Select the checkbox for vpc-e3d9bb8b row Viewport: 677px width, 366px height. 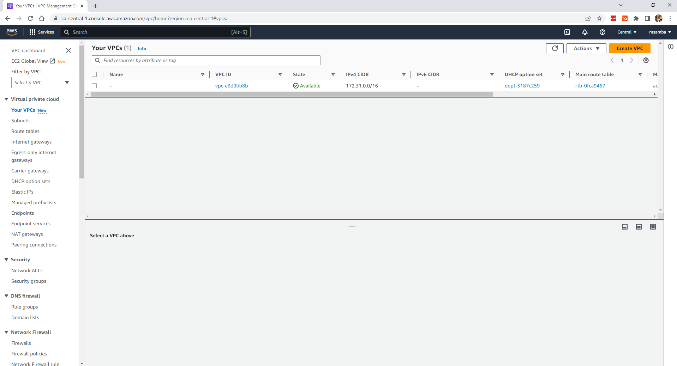(94, 86)
